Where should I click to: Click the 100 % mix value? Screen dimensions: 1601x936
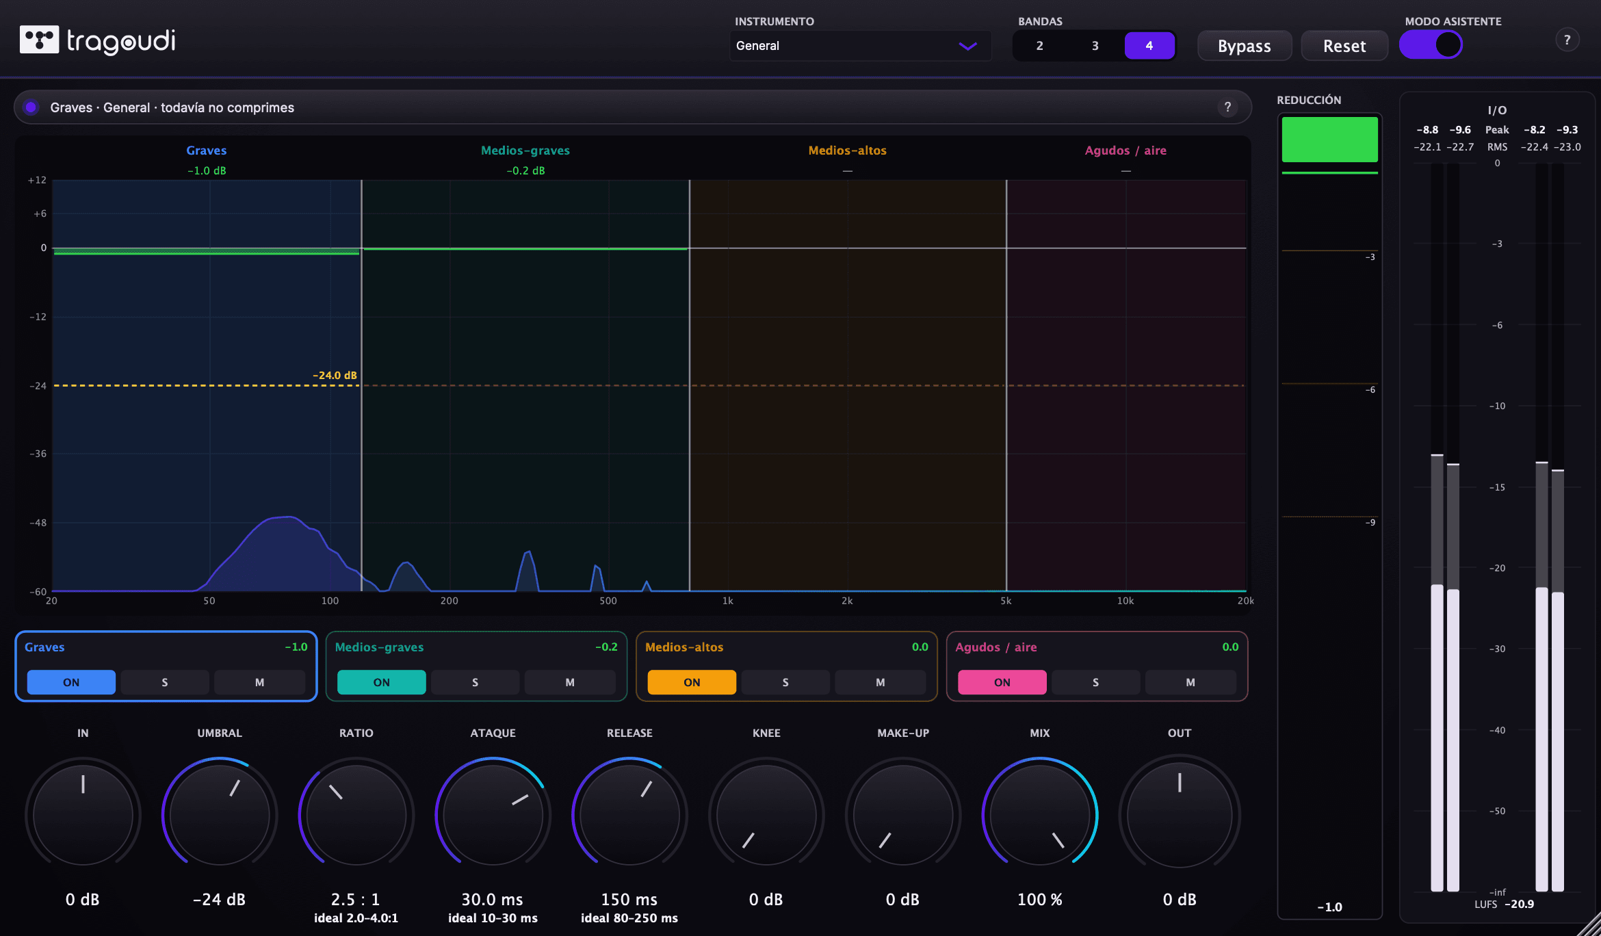1040,899
